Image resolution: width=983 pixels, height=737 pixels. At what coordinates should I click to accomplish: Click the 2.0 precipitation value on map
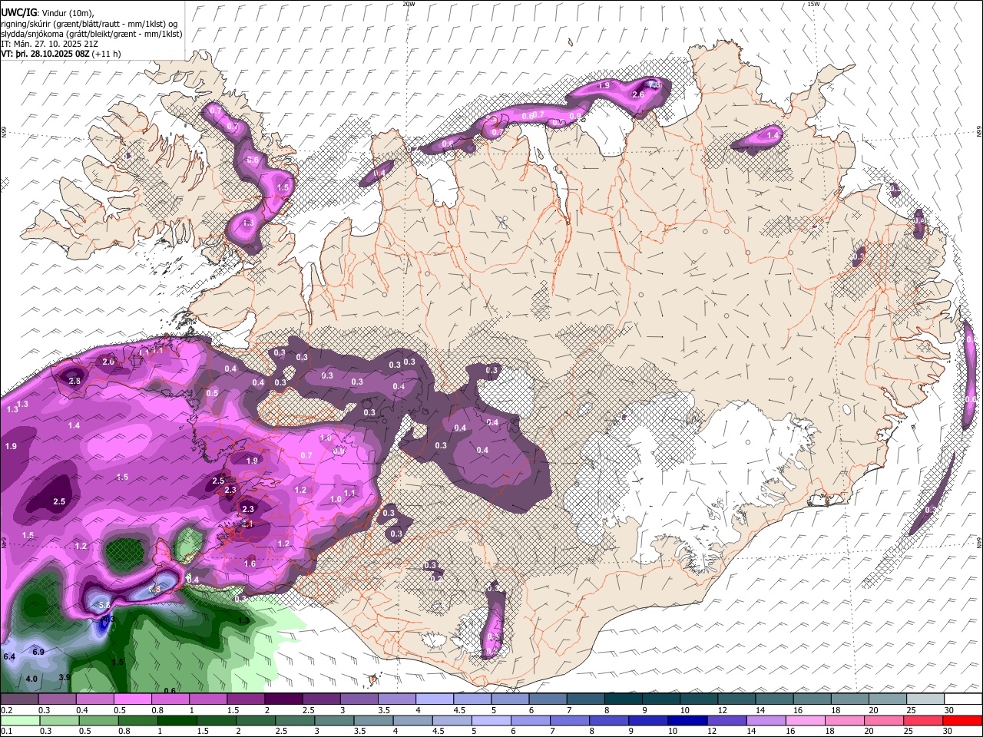108,362
